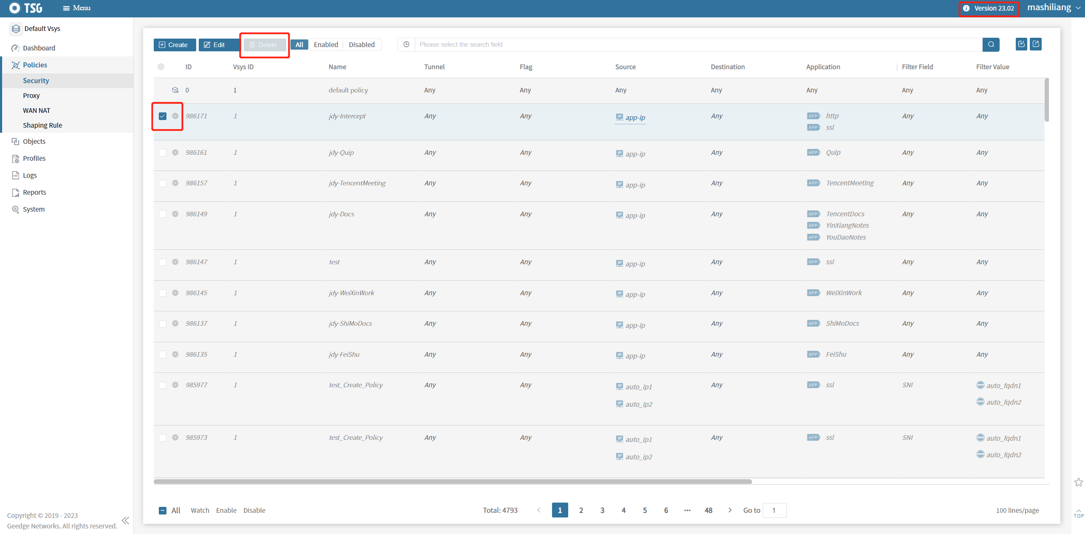Click the search magnifier button
Image resolution: width=1085 pixels, height=534 pixels.
click(x=991, y=45)
